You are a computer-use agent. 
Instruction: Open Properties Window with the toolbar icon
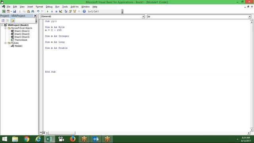(x=70, y=12)
